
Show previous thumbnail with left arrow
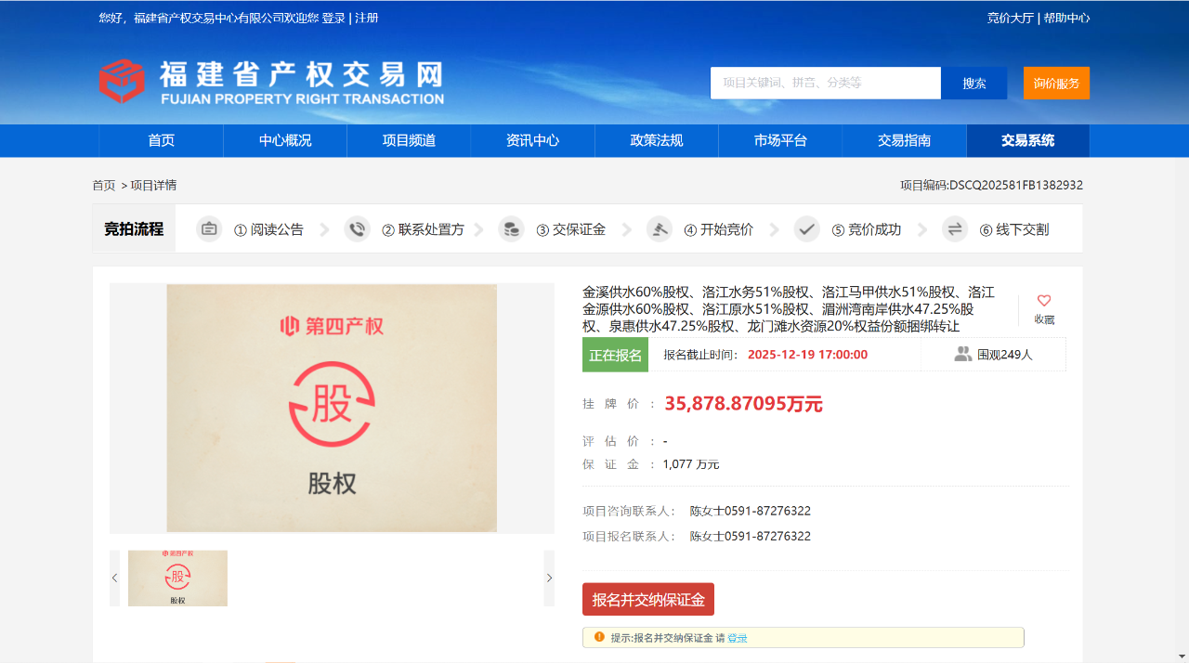click(115, 578)
